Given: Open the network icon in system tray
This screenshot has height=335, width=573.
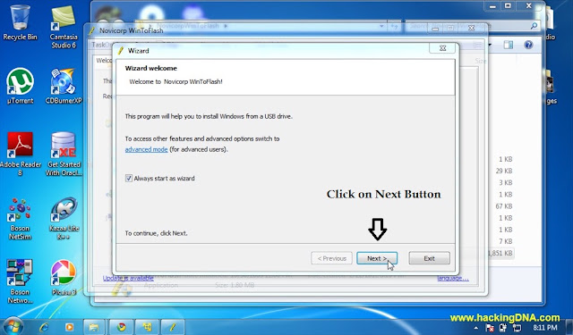Looking at the screenshot, I should point(517,328).
